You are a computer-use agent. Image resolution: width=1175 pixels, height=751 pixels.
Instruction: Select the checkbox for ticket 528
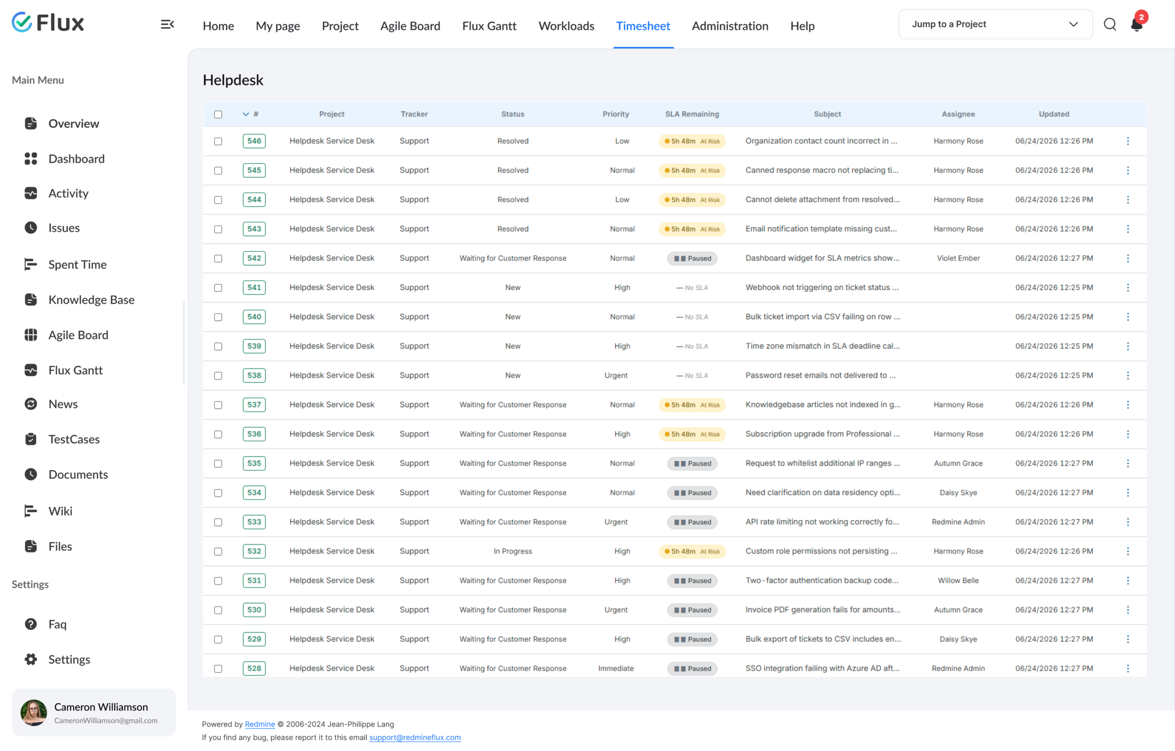[x=218, y=668]
